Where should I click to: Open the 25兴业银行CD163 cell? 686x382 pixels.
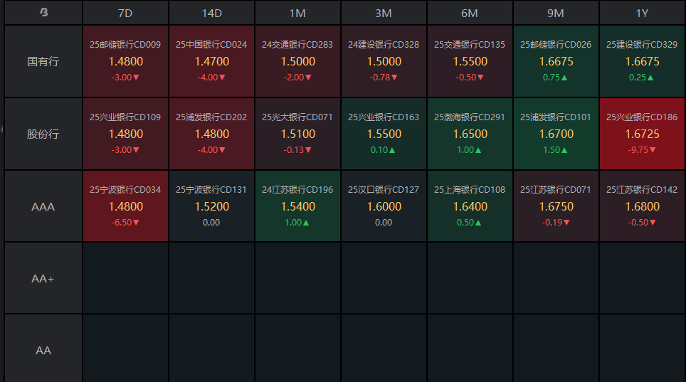tap(384, 134)
